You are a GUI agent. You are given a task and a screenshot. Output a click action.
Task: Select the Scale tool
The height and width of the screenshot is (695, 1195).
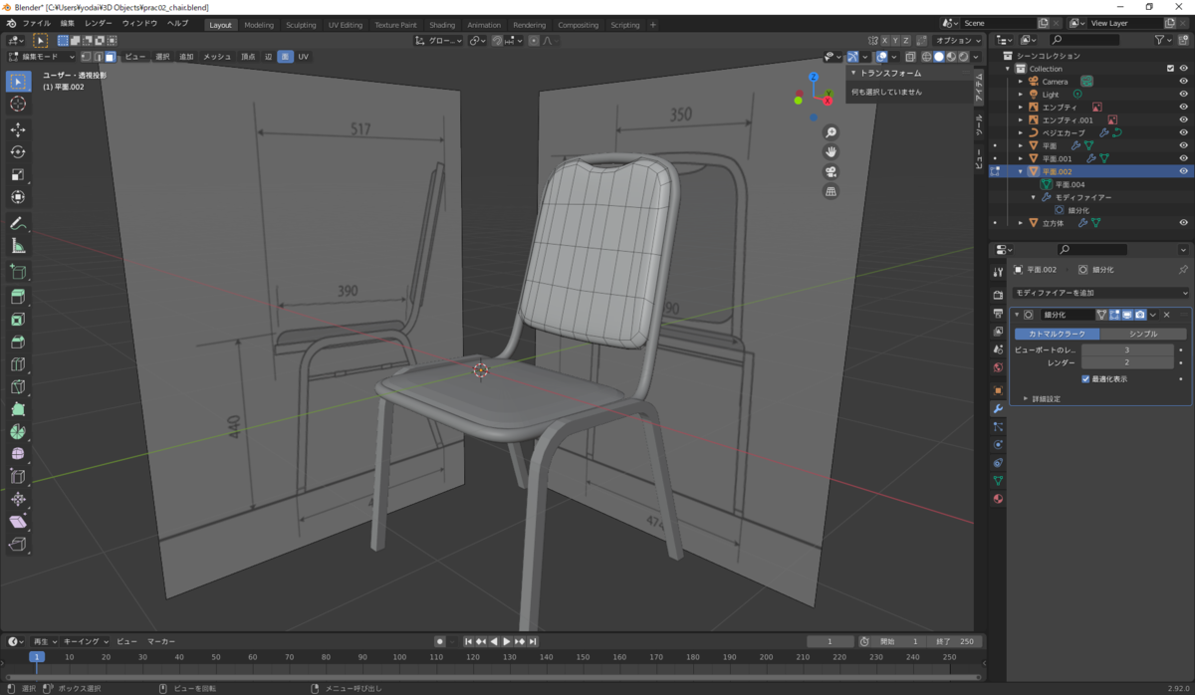(x=18, y=174)
